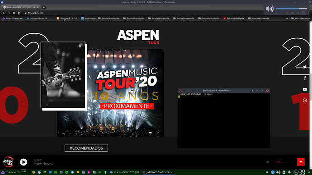Set the radio player volume slider
Viewport: 312px width, 175px height.
(x=281, y=162)
